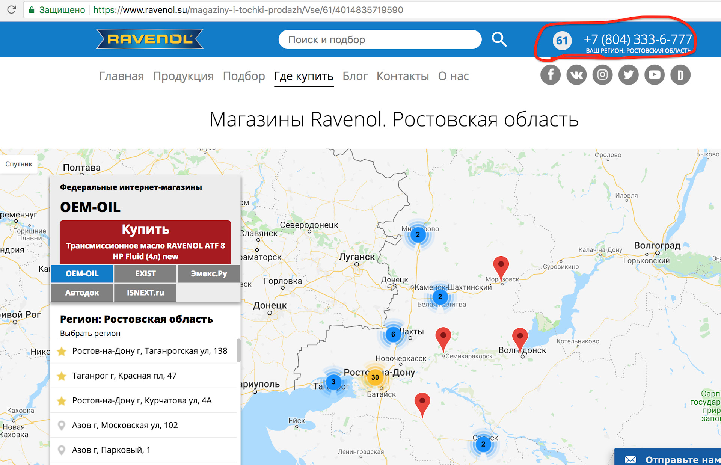Open the yellow cluster marker 30 at Ростов-на-Дону
This screenshot has width=721, height=465.
click(375, 377)
